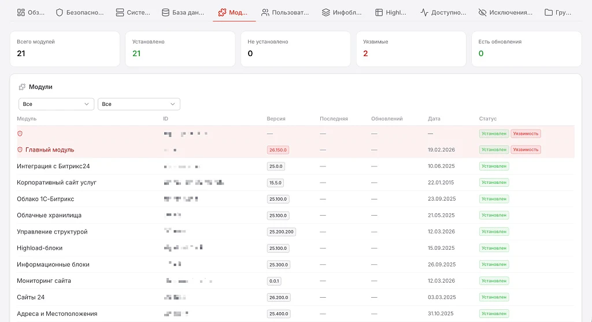Click the Всего модулей card
592x322 pixels.
pos(65,49)
